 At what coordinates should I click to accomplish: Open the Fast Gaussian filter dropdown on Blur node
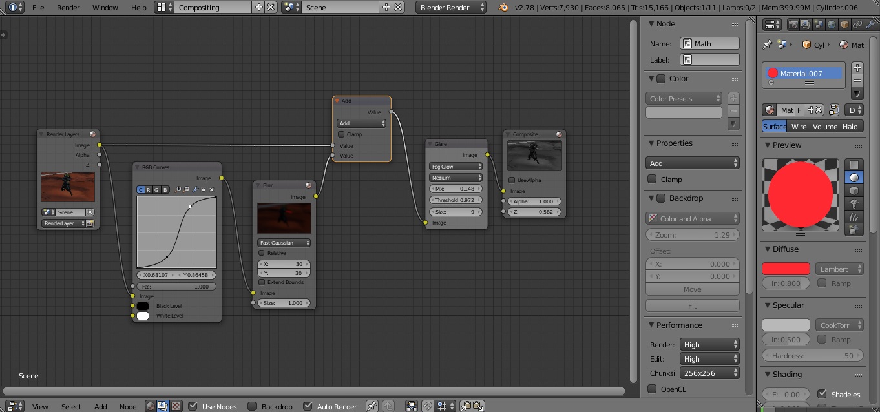(284, 242)
